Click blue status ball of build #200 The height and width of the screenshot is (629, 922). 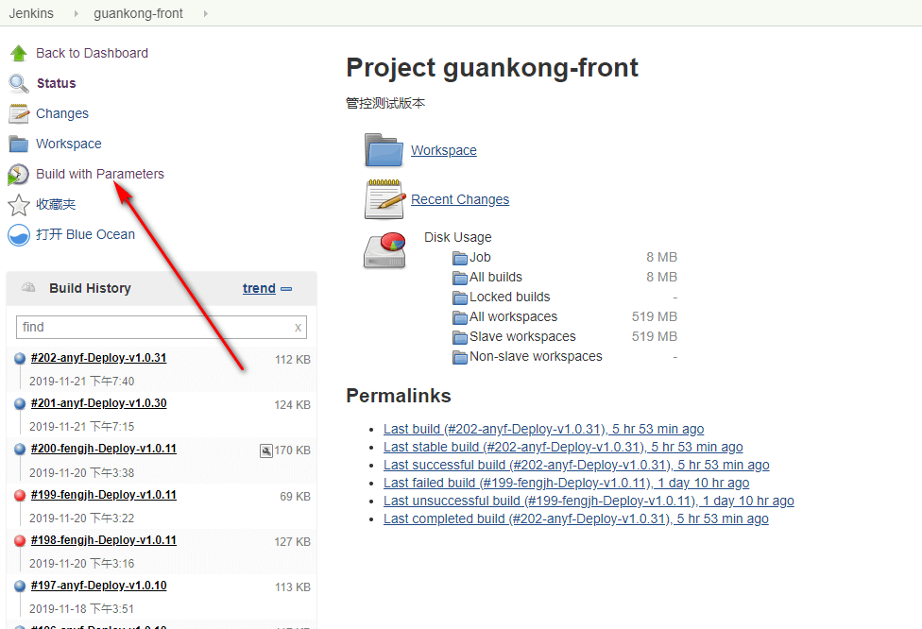[x=20, y=450]
